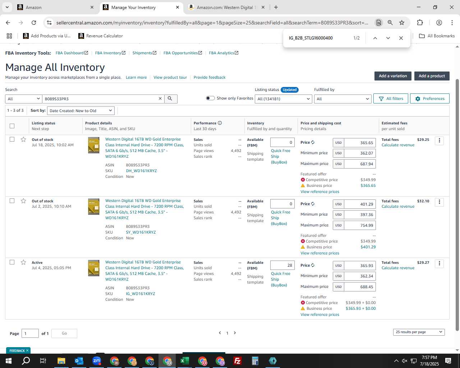The height and width of the screenshot is (368, 460).
Task: Open the Search field type dropdown 'All'
Action: pos(24,99)
